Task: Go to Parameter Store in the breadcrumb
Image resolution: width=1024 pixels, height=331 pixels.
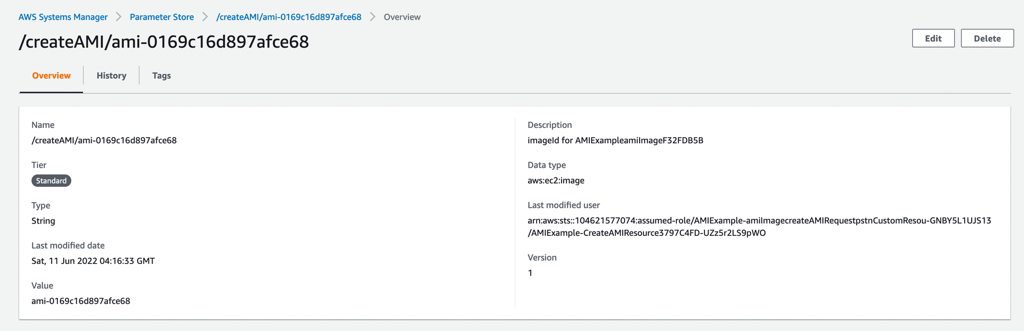Action: pyautogui.click(x=162, y=17)
